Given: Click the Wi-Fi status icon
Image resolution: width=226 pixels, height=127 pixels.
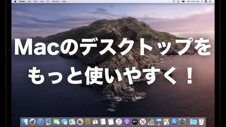Looking at the screenshot, I should tap(174, 1).
